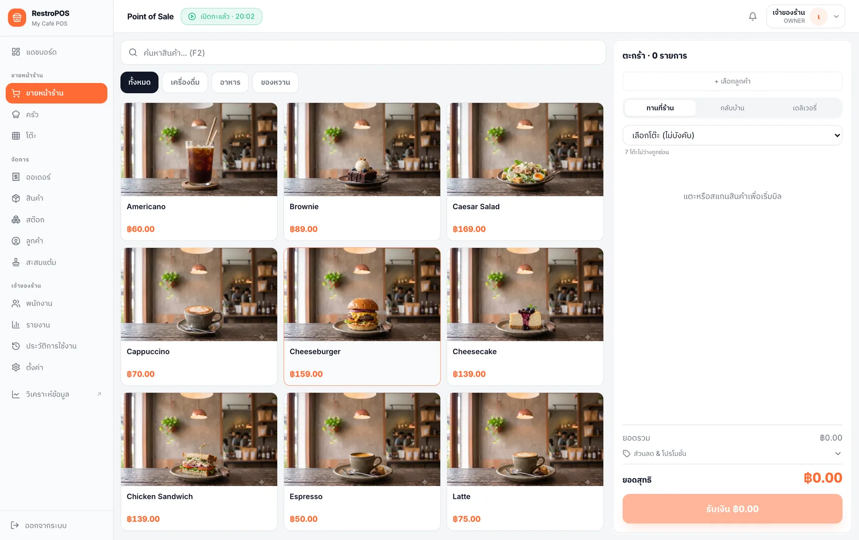Image resolution: width=859 pixels, height=540 pixels.
Task: Focus the ค้นหาสินค้า search field
Action: tap(363, 53)
